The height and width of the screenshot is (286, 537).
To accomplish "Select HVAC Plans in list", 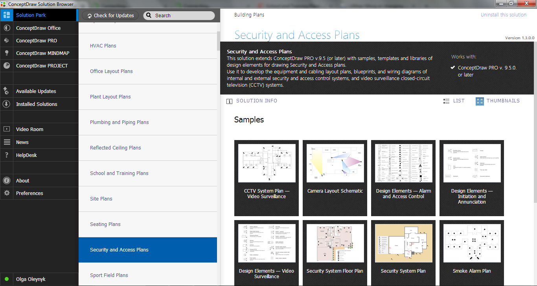I will point(148,46).
